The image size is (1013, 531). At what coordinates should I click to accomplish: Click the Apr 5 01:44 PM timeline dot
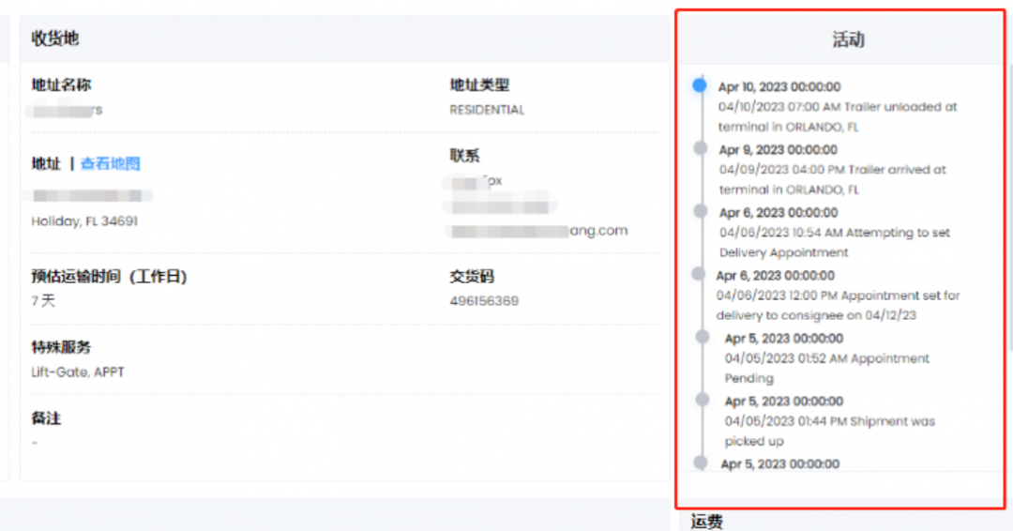[x=703, y=400]
